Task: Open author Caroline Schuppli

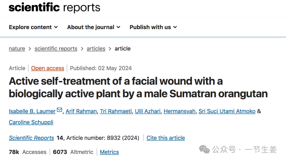Action: coord(31,122)
